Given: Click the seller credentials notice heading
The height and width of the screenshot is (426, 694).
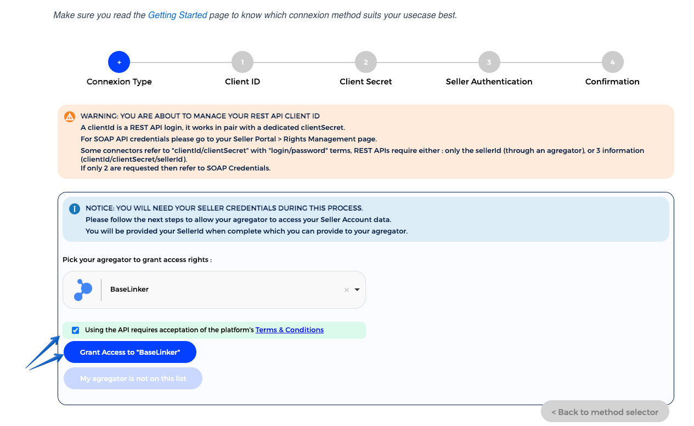Looking at the screenshot, I should point(224,208).
